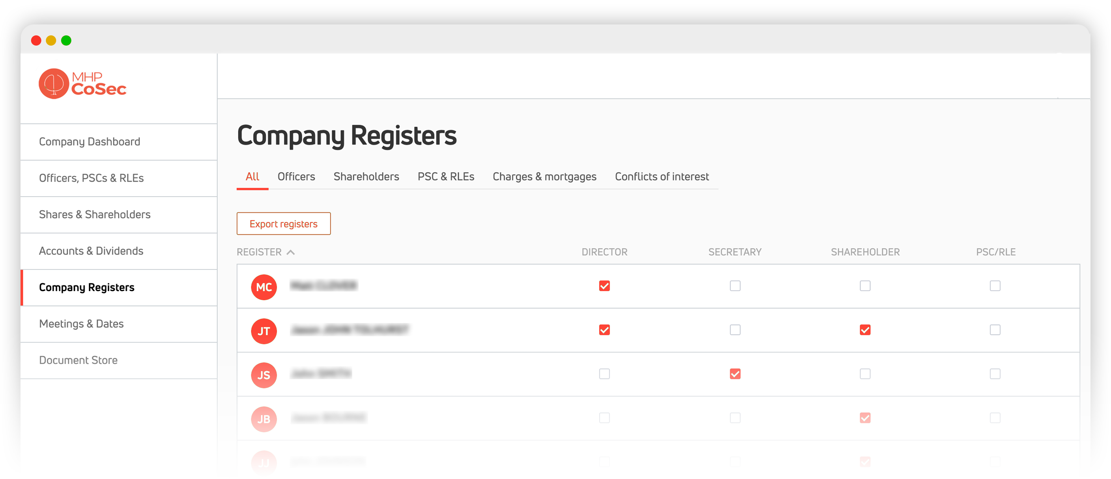Open the Charges & mortgages tab

tap(544, 176)
